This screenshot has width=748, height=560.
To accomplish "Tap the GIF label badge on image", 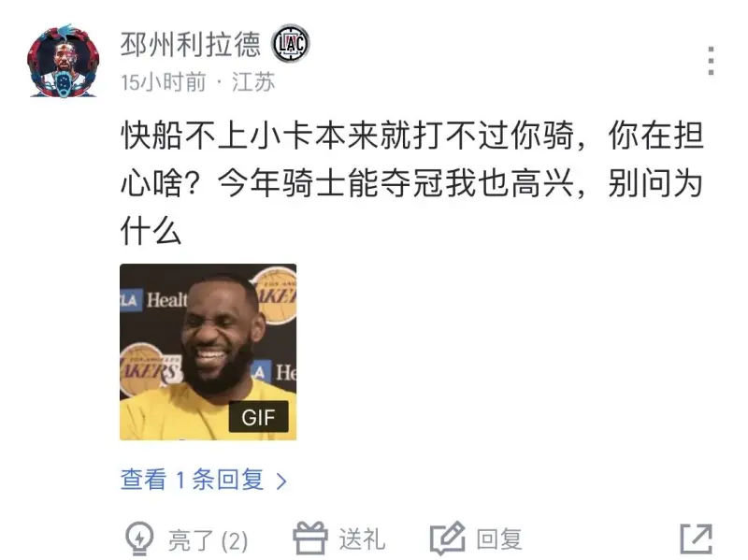I will (x=259, y=417).
